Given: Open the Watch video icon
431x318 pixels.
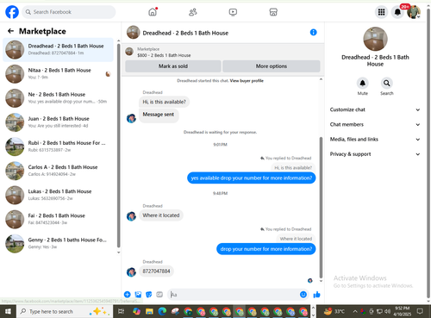Looking at the screenshot, I should tap(233, 12).
